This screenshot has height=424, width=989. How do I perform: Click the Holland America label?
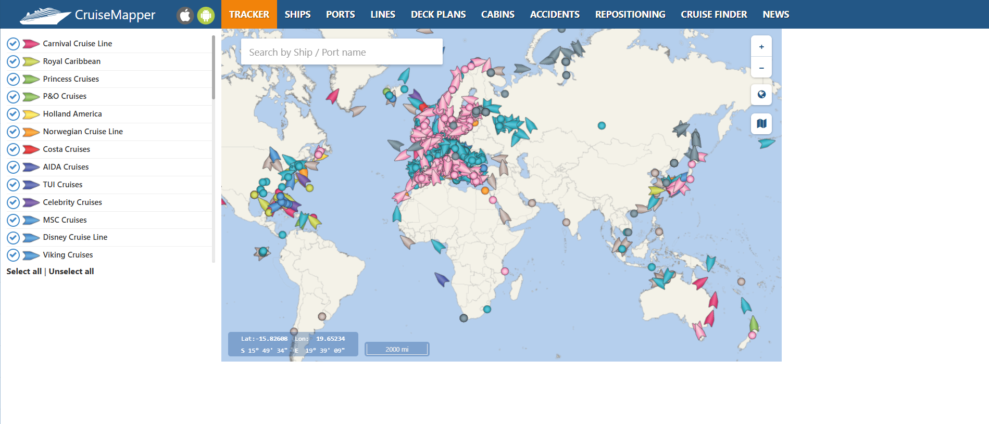(x=72, y=114)
